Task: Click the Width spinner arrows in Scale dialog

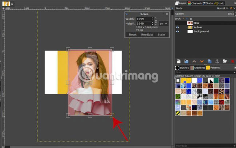Action: click(151, 19)
